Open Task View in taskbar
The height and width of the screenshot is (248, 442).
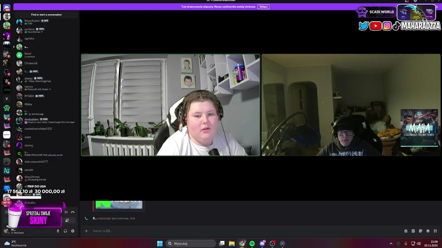coord(222,244)
